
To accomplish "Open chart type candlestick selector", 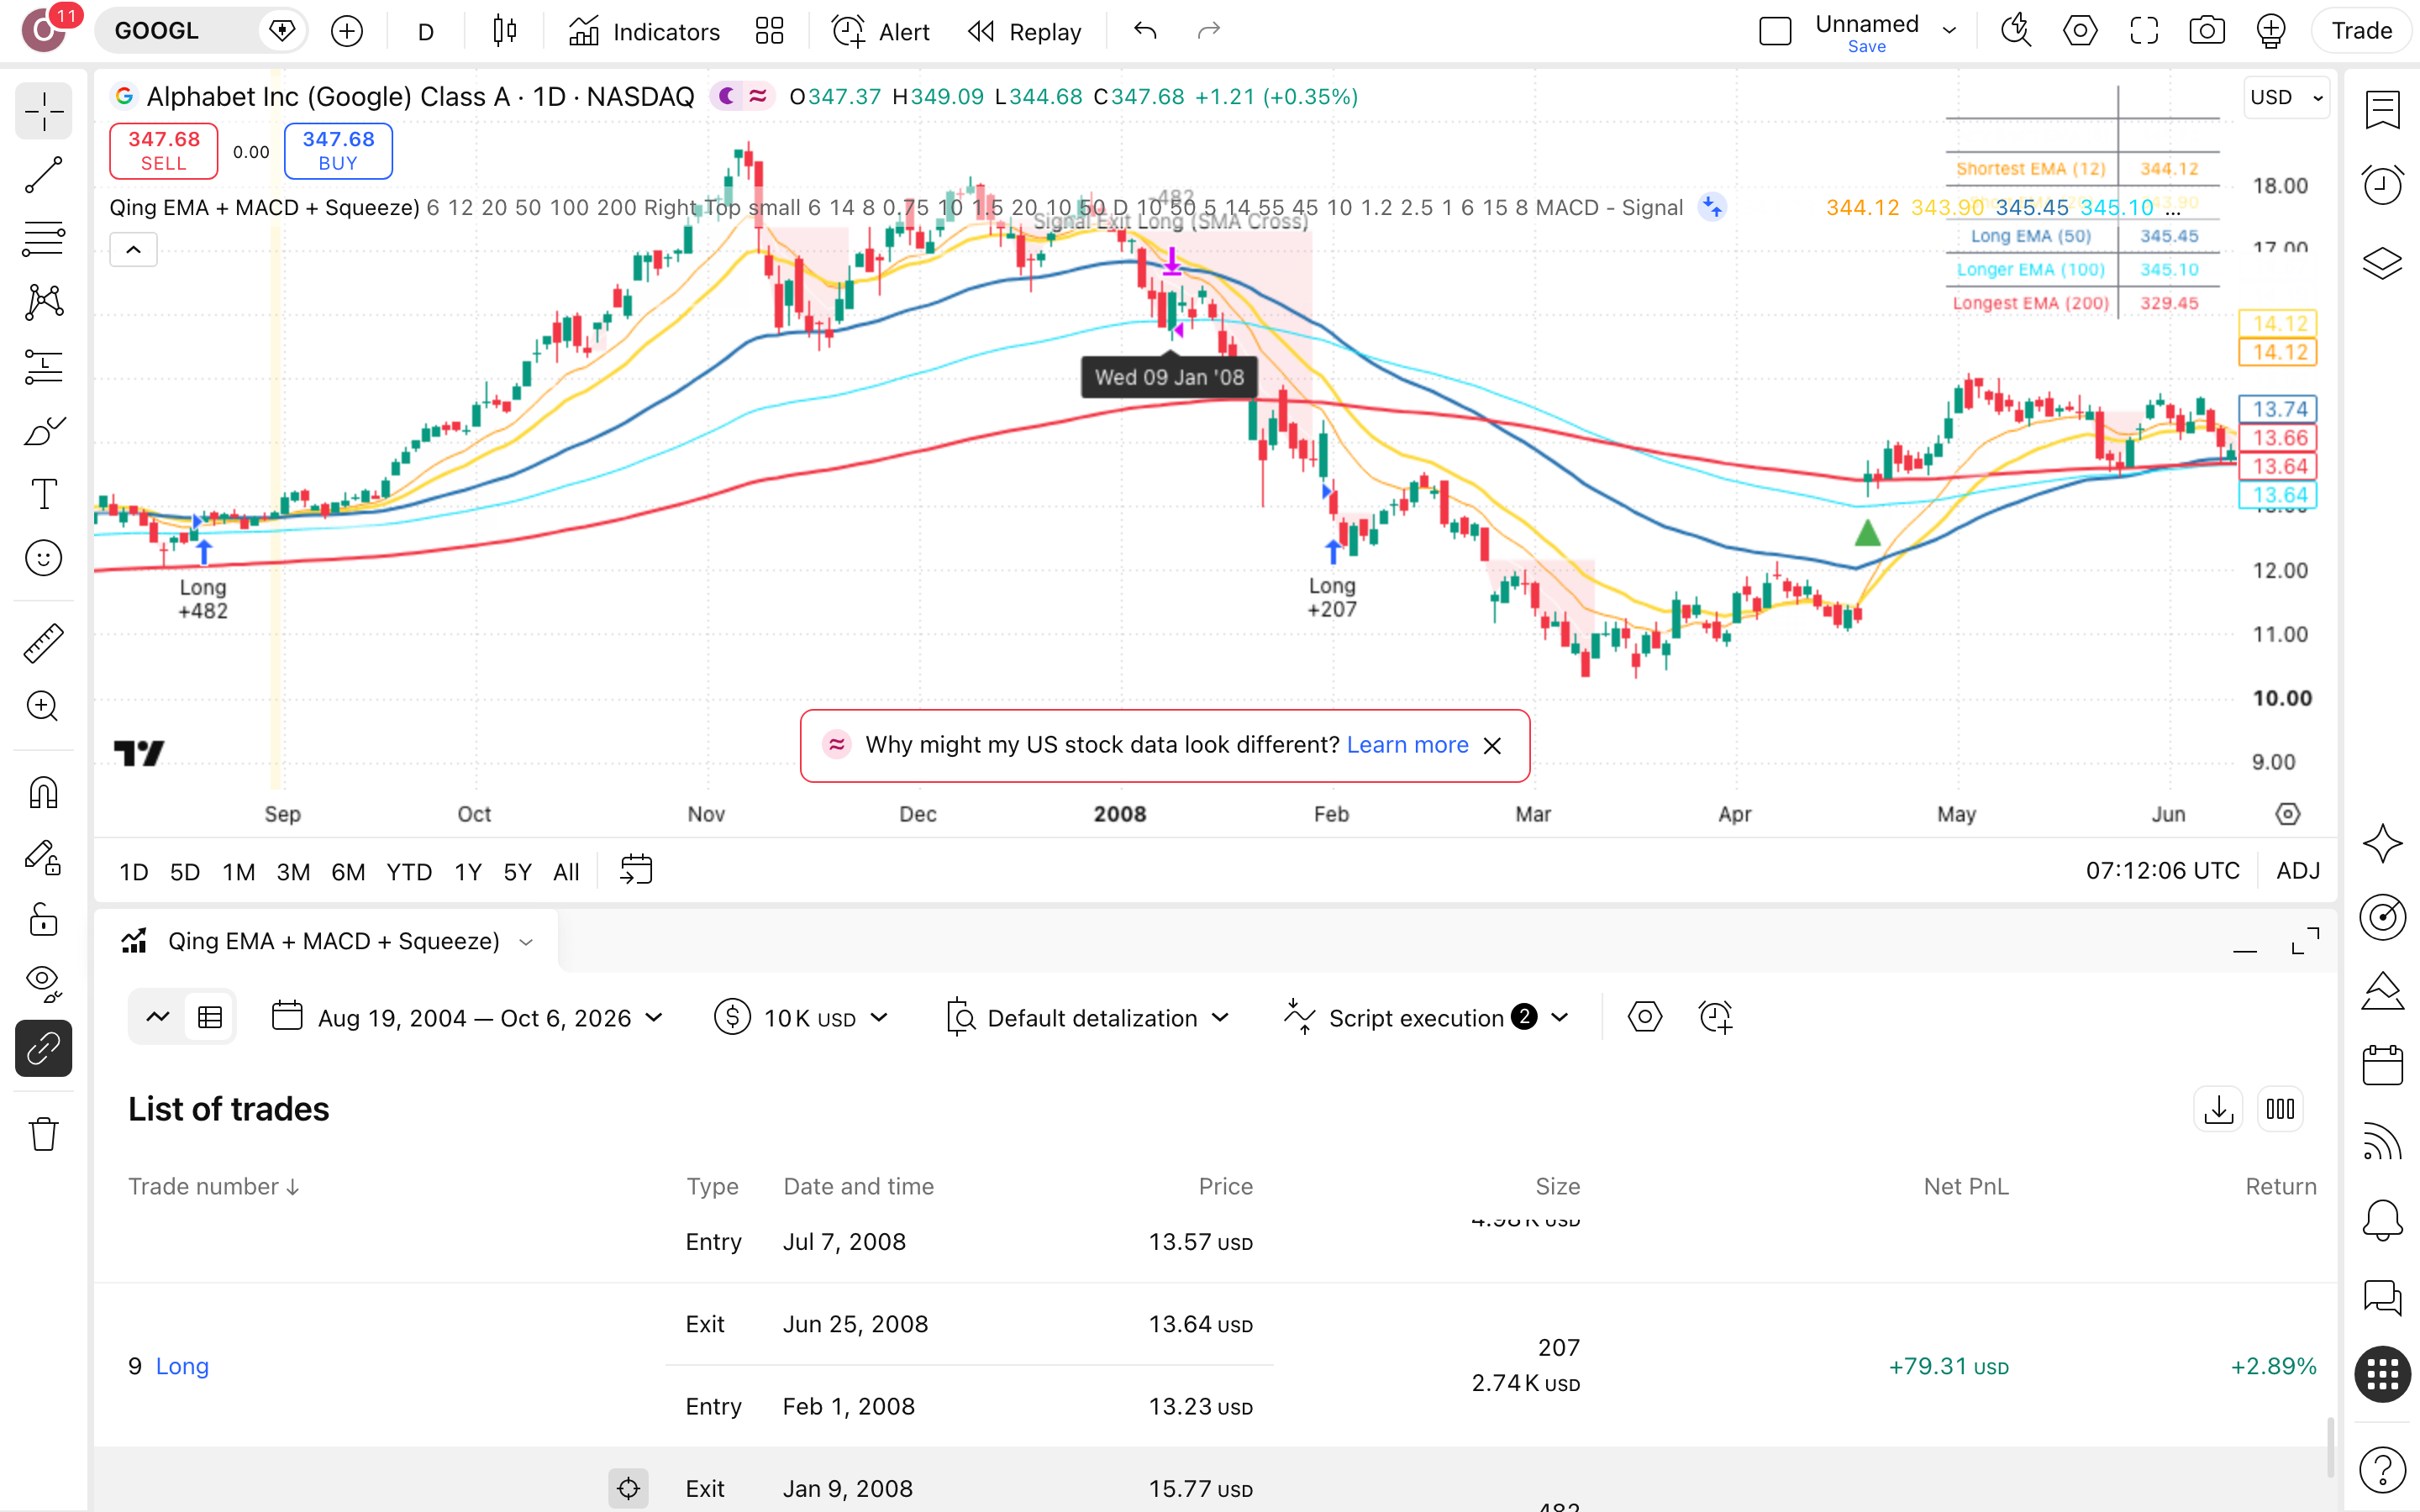I will point(505,31).
